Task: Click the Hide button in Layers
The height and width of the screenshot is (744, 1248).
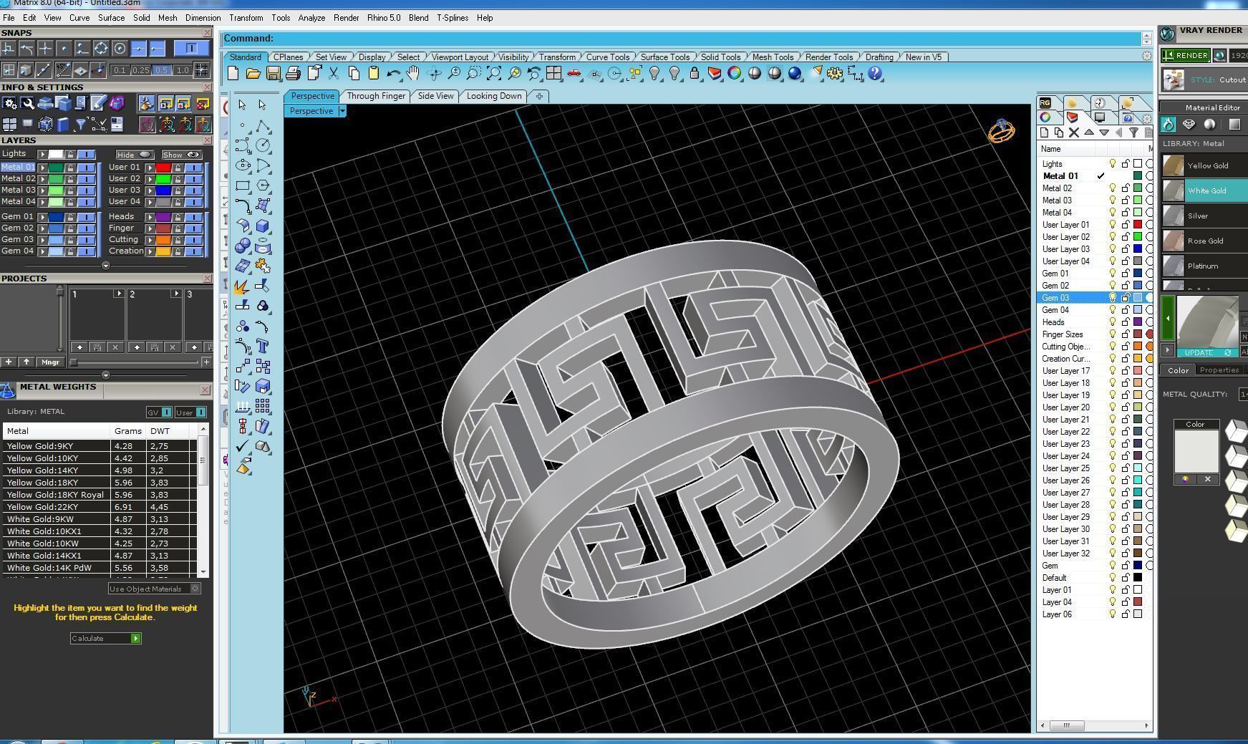Action: pyautogui.click(x=135, y=155)
